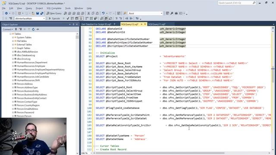Viewport: 276px width, 155px height.
Task: Close the Object Explorer panel
Action: [77, 25]
